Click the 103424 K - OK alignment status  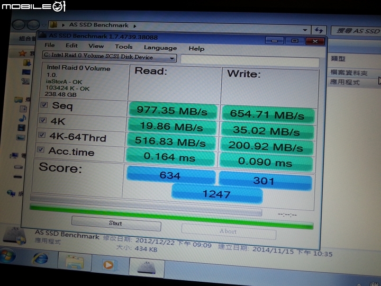(x=67, y=88)
